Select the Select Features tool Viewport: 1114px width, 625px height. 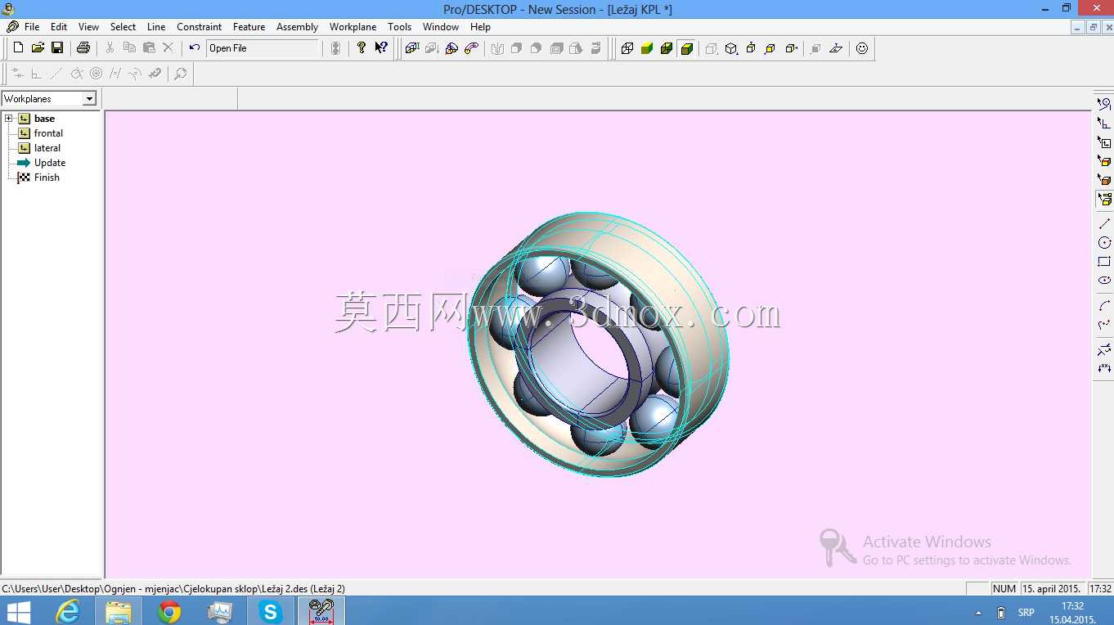1104,179
